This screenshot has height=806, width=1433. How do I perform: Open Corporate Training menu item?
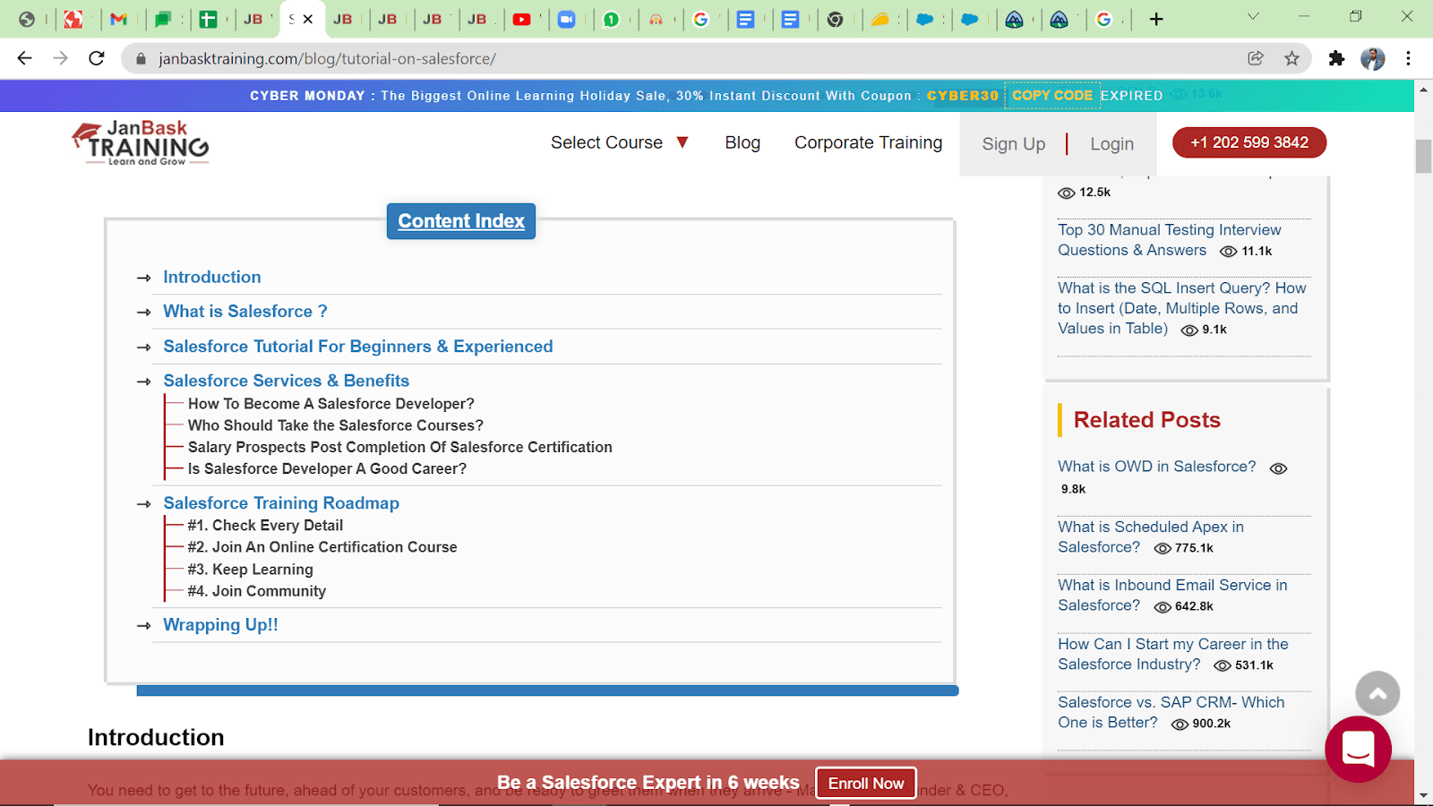point(868,142)
